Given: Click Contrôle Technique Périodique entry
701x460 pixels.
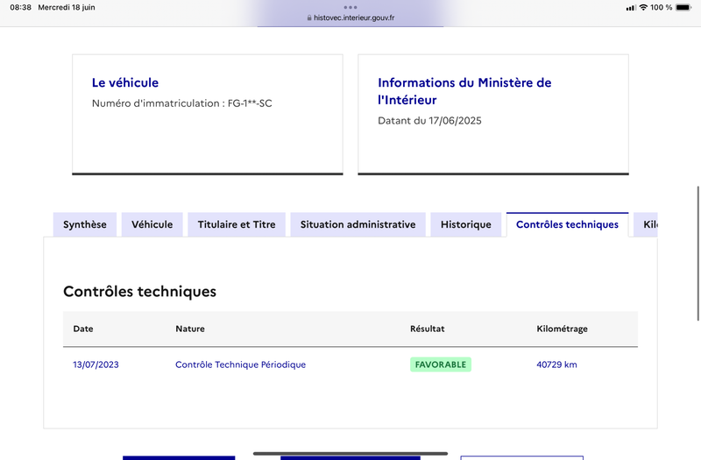Looking at the screenshot, I should [x=240, y=364].
